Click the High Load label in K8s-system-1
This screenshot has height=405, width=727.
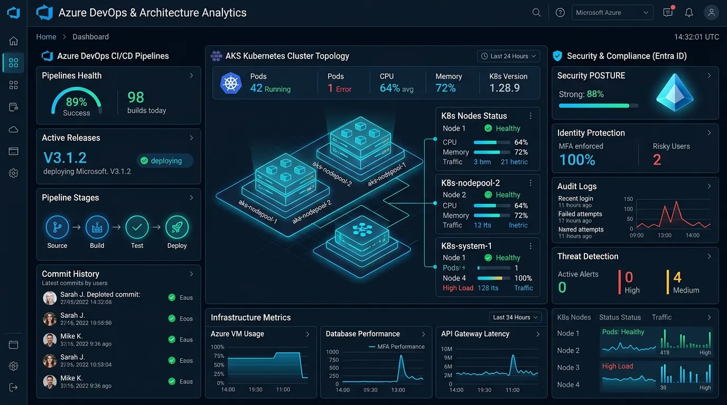point(458,288)
